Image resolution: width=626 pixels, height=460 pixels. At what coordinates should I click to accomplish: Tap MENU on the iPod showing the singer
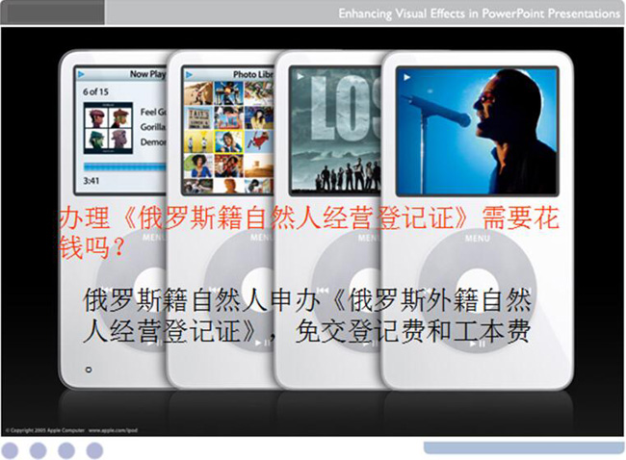(x=477, y=239)
